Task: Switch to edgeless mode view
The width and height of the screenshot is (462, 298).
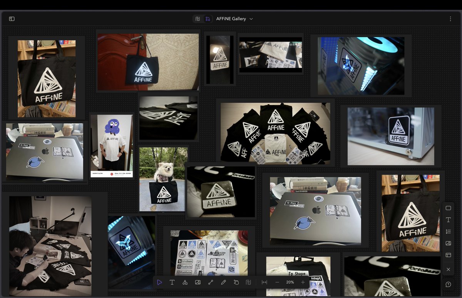Action: pos(208,19)
